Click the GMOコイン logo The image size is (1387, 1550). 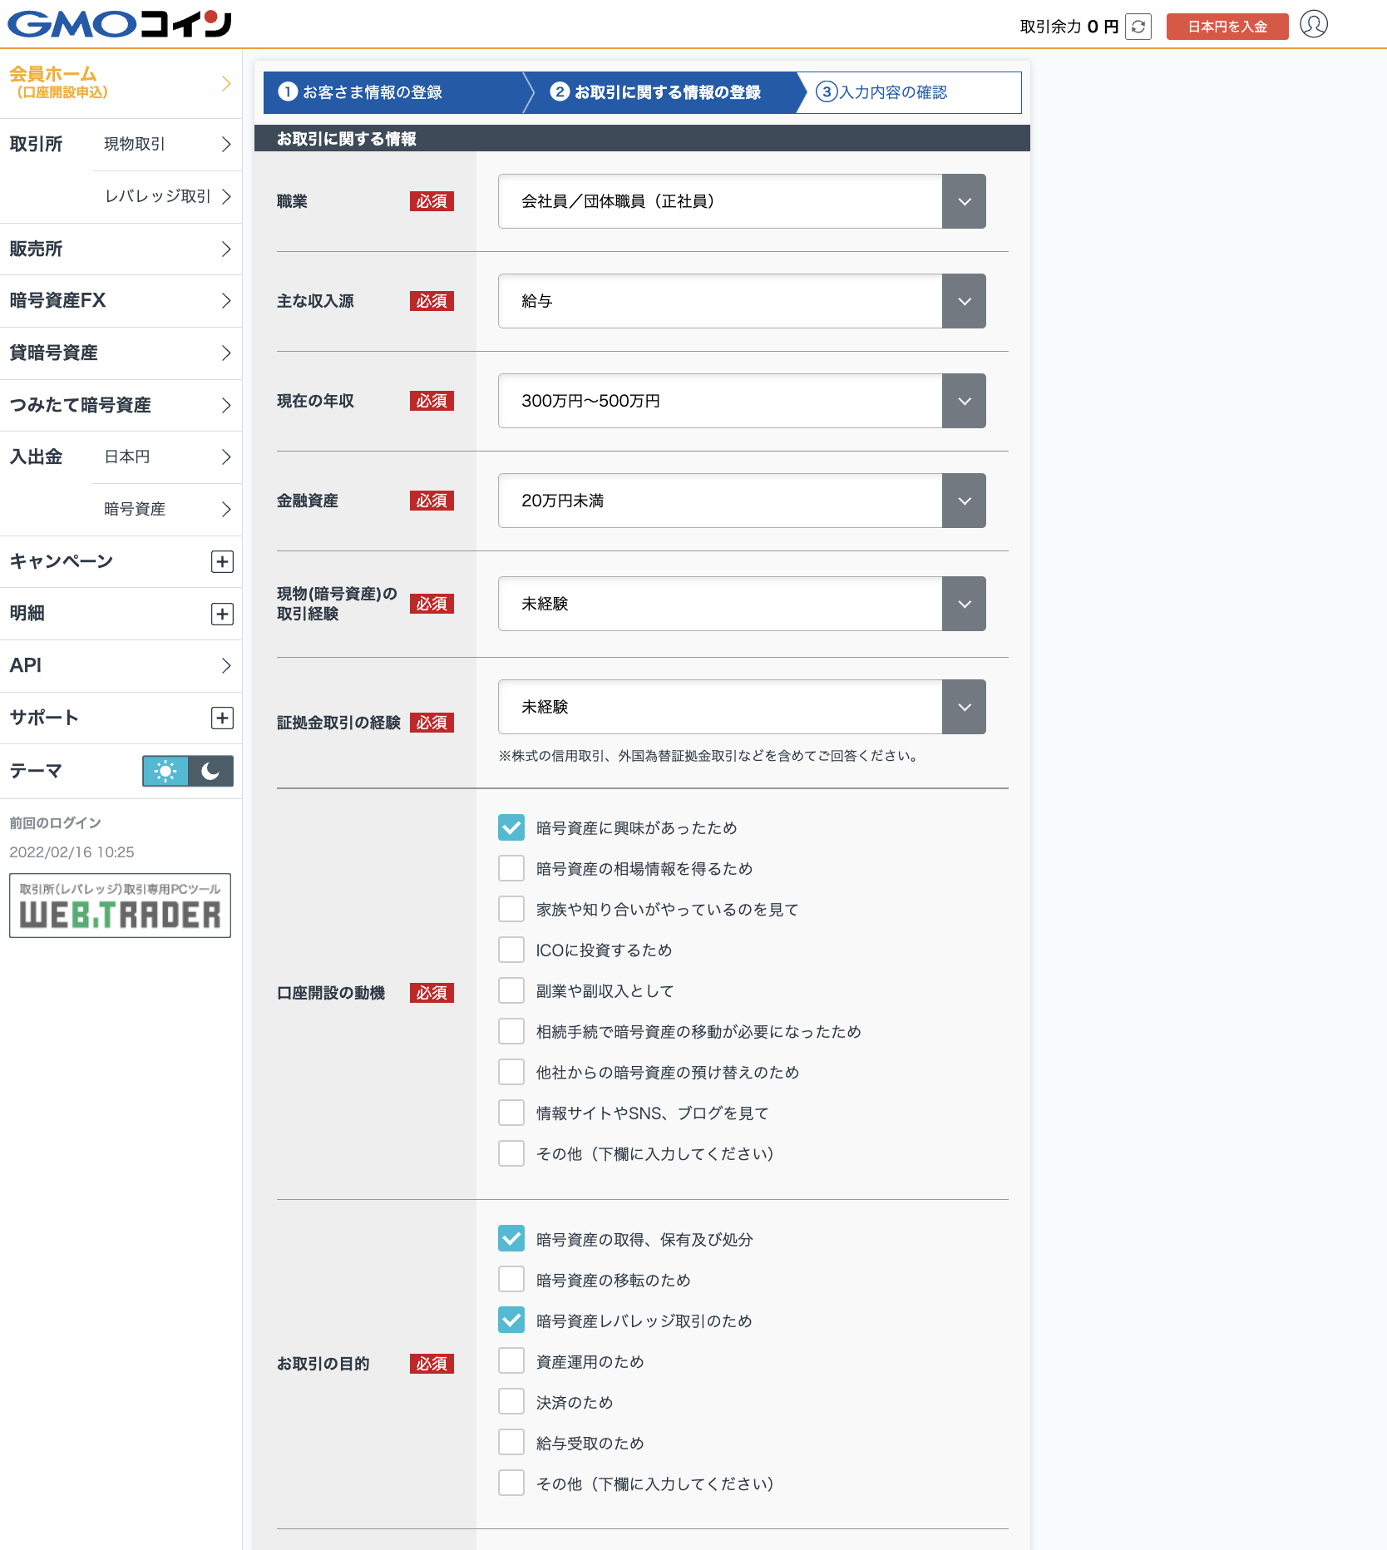pos(120,24)
